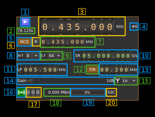The image size is (155, 117).
Task: Click the O overrun indicator
Action: click(33, 92)
